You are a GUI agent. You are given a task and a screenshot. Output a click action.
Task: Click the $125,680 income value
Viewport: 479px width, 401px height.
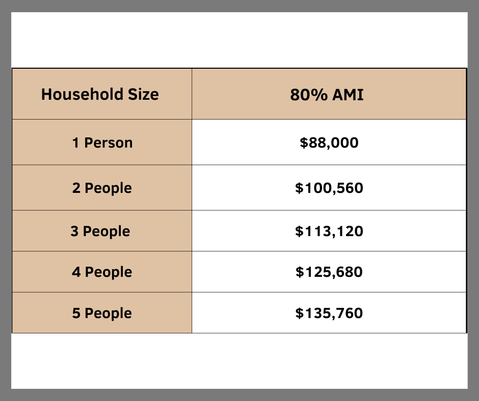point(329,272)
